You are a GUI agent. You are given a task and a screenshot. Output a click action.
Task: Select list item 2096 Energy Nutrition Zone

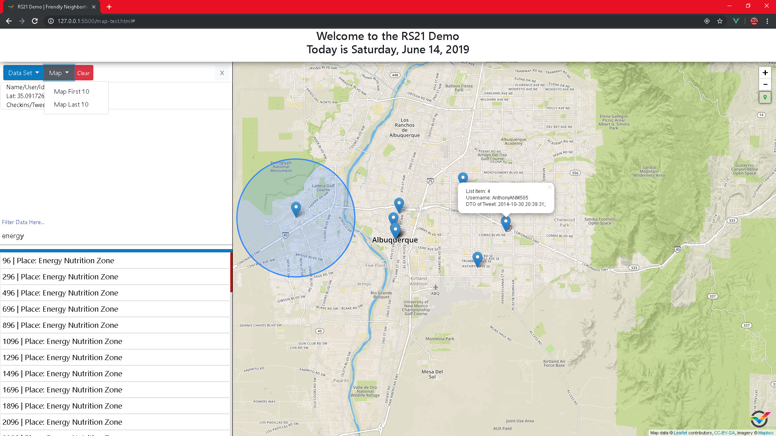pyautogui.click(x=115, y=422)
